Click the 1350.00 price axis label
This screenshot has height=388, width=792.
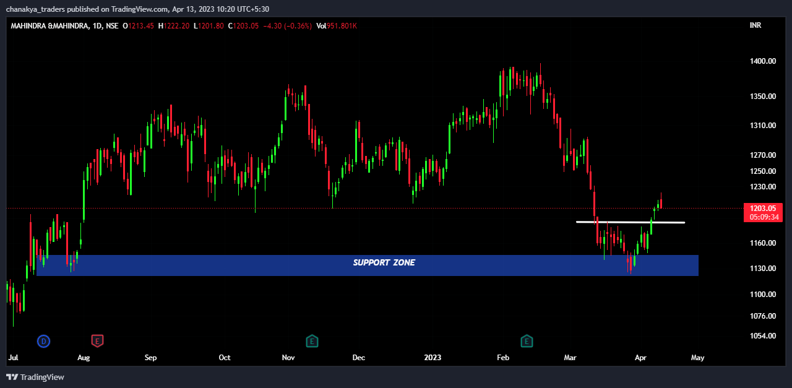click(x=762, y=97)
